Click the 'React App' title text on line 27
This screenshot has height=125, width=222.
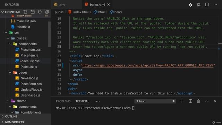(91, 56)
